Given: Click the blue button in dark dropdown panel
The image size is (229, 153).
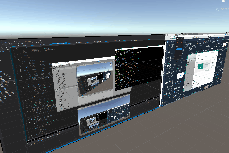Looking at the screenshot, I should point(178,49).
